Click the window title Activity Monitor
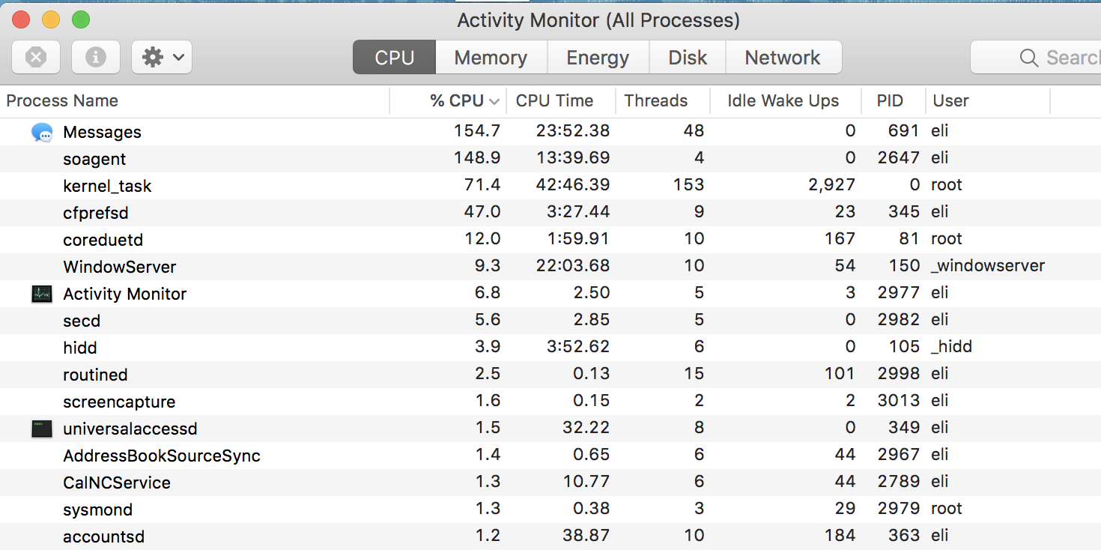Viewport: 1101px width, 550px height. pyautogui.click(x=598, y=20)
